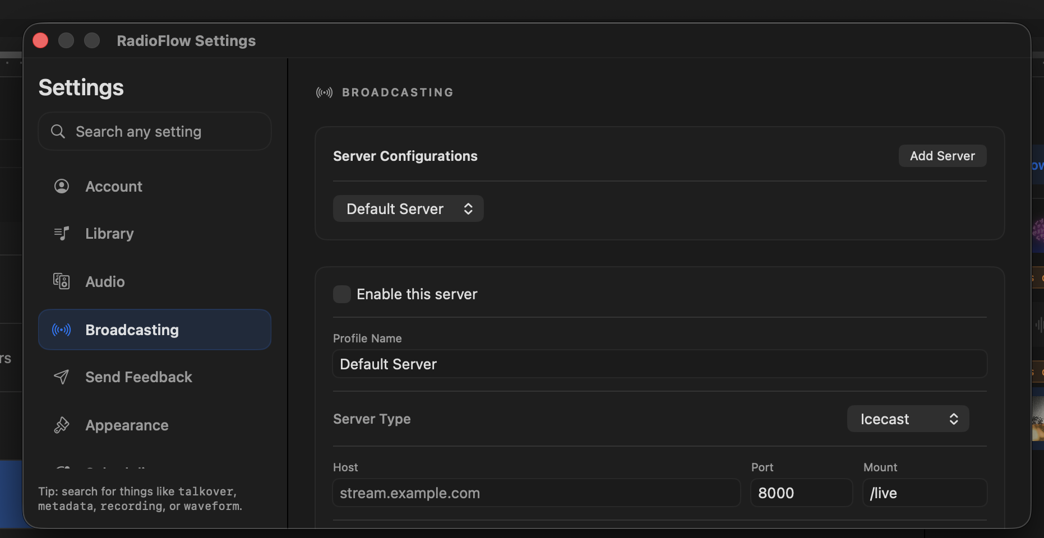This screenshot has height=538, width=1044.
Task: Click the Broadcasting signal icon in sidebar
Action: click(x=62, y=330)
